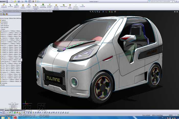Click the Sous-contraint status text
The width and height of the screenshot is (179, 119).
pos(146,115)
